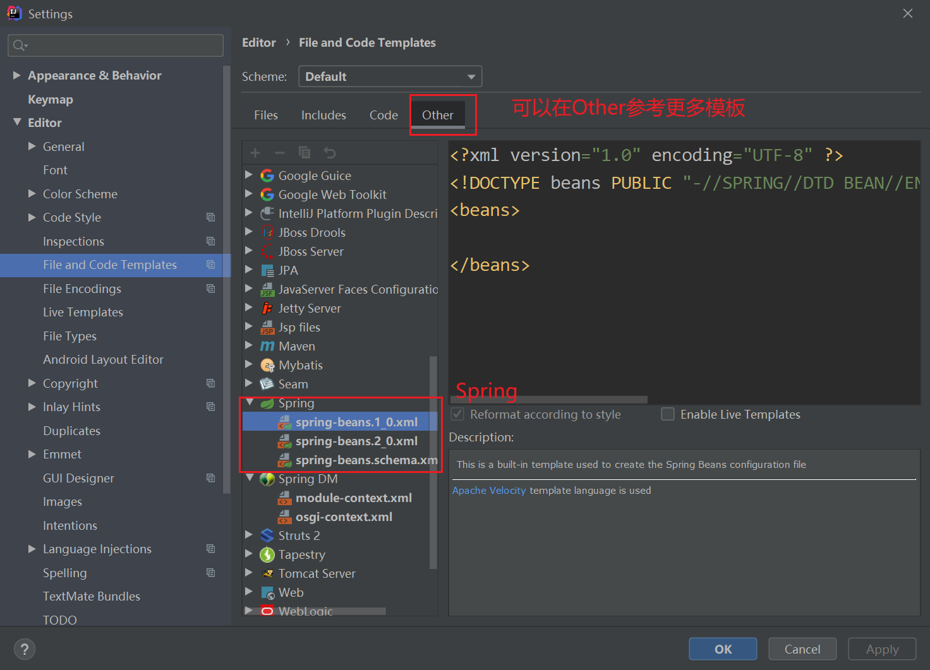Image resolution: width=930 pixels, height=670 pixels.
Task: Select the Other tab
Action: pyautogui.click(x=438, y=115)
